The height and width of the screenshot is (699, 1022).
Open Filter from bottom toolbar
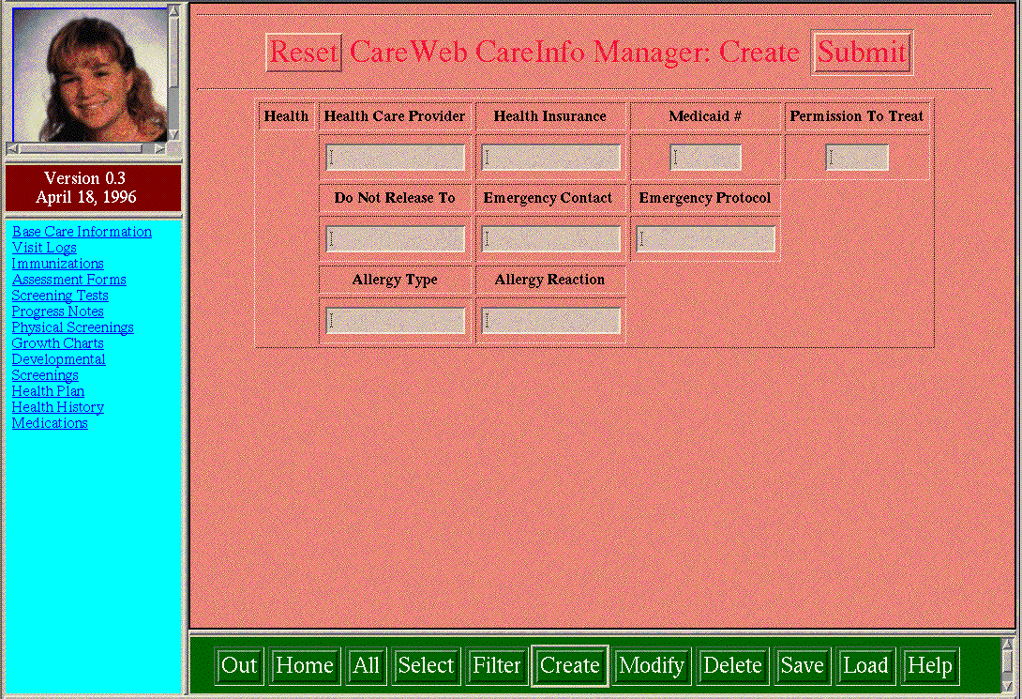click(497, 666)
